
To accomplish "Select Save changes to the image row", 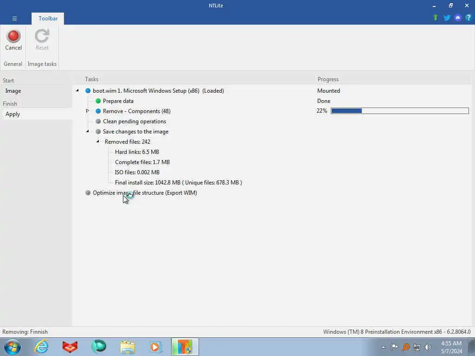I will (x=136, y=132).
